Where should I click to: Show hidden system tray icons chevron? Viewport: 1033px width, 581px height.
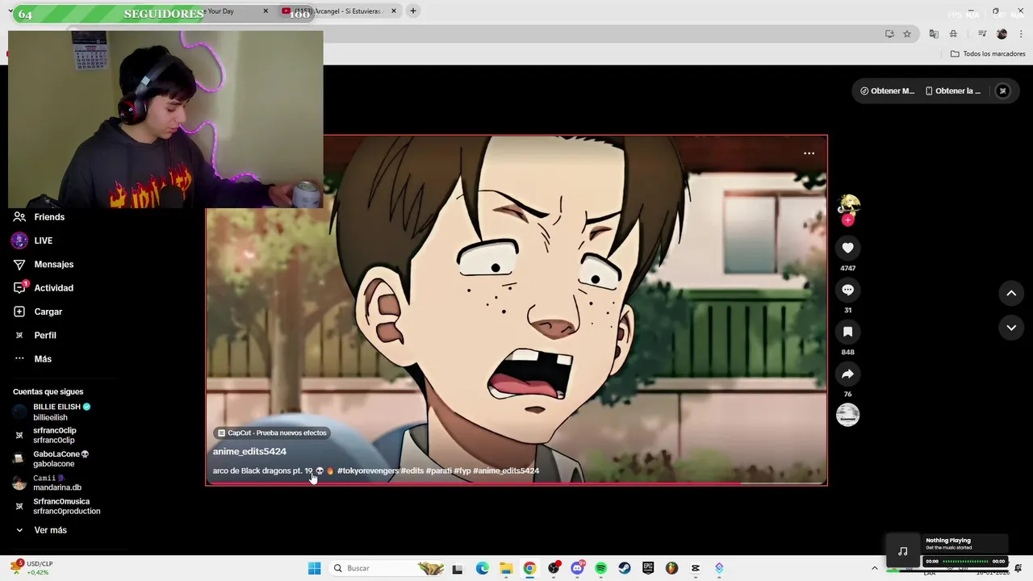click(x=874, y=568)
